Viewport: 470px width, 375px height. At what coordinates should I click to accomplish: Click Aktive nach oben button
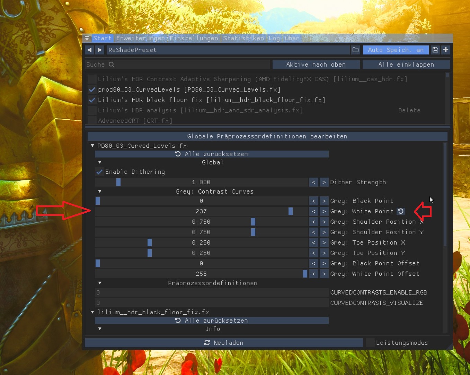pyautogui.click(x=316, y=65)
